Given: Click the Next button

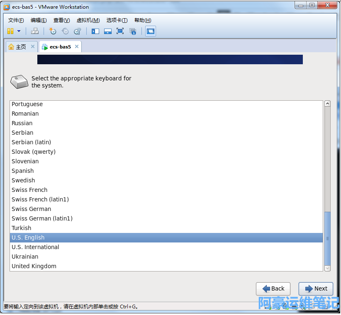Looking at the screenshot, I should pos(316,289).
